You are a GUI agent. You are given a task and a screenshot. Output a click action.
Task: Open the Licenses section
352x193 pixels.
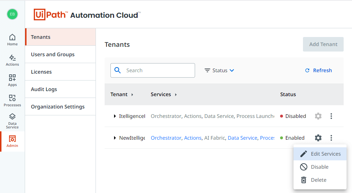coord(61,72)
